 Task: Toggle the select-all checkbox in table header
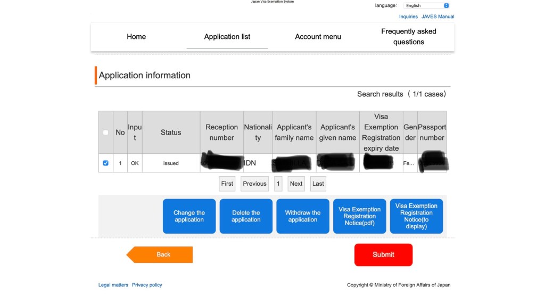(105, 133)
